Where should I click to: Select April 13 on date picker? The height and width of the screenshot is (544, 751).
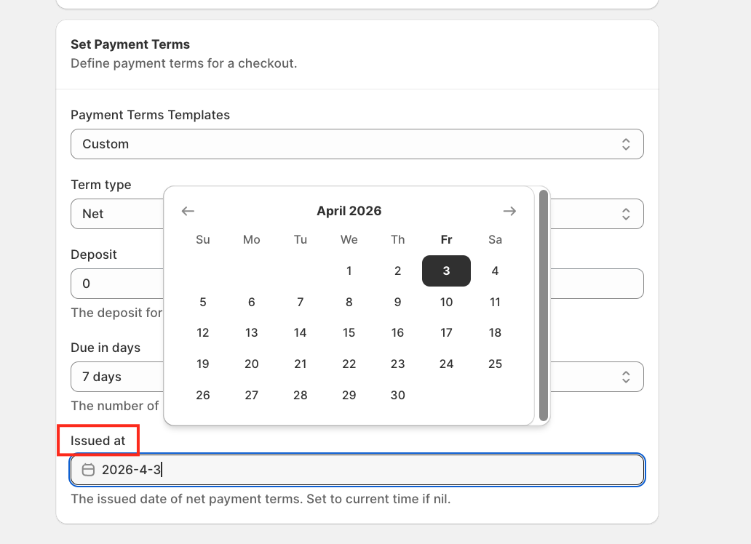pos(251,333)
